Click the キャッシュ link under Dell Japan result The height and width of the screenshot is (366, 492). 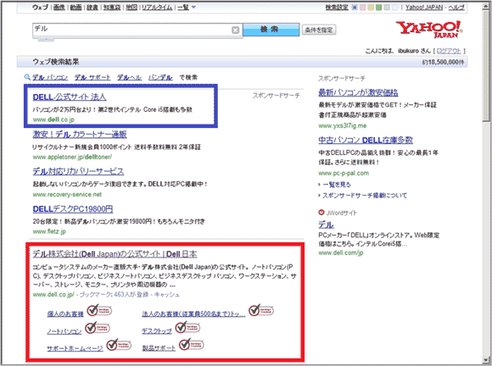[166, 295]
